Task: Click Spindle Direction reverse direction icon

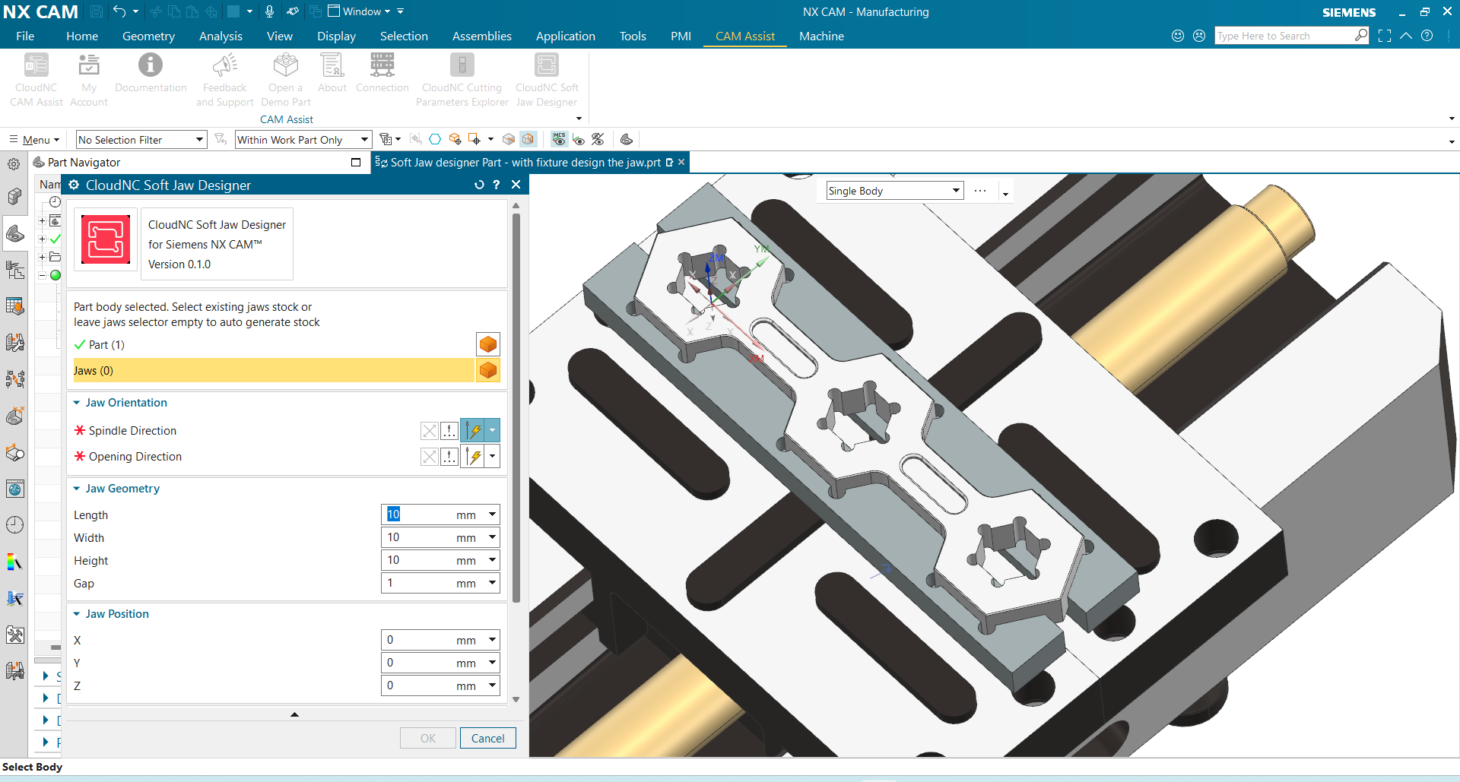Action: point(430,431)
